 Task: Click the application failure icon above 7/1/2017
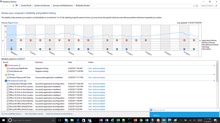tap(31, 40)
